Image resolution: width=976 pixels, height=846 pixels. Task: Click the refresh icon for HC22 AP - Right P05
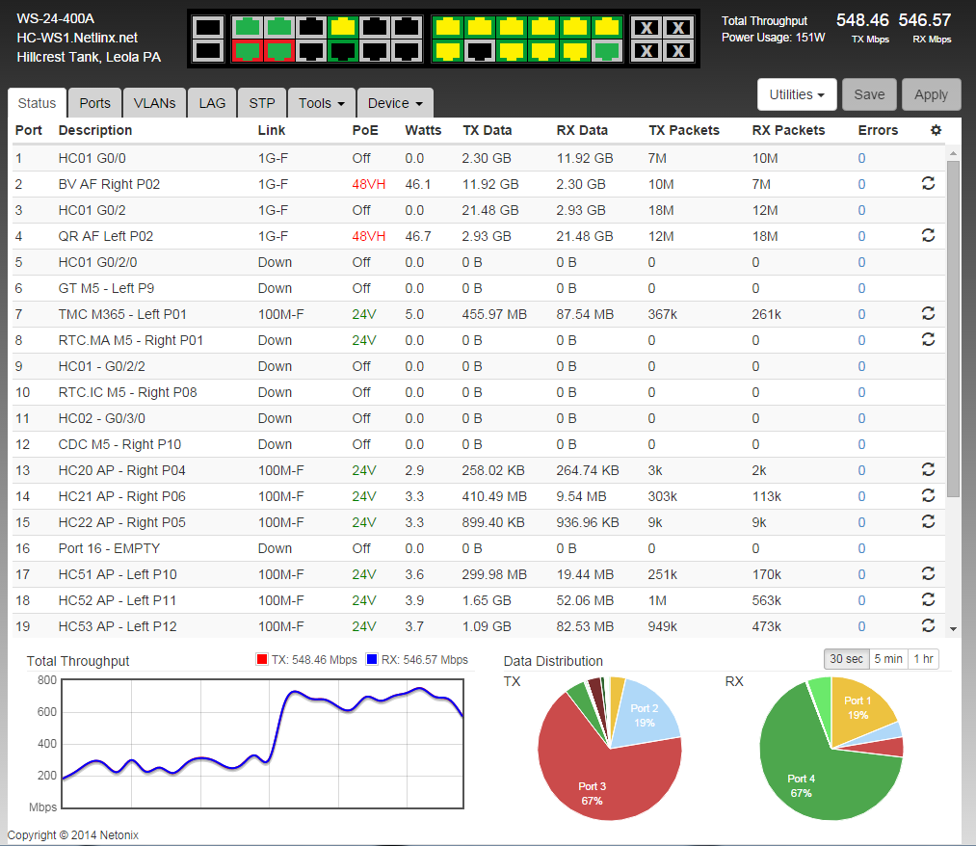[x=928, y=521]
